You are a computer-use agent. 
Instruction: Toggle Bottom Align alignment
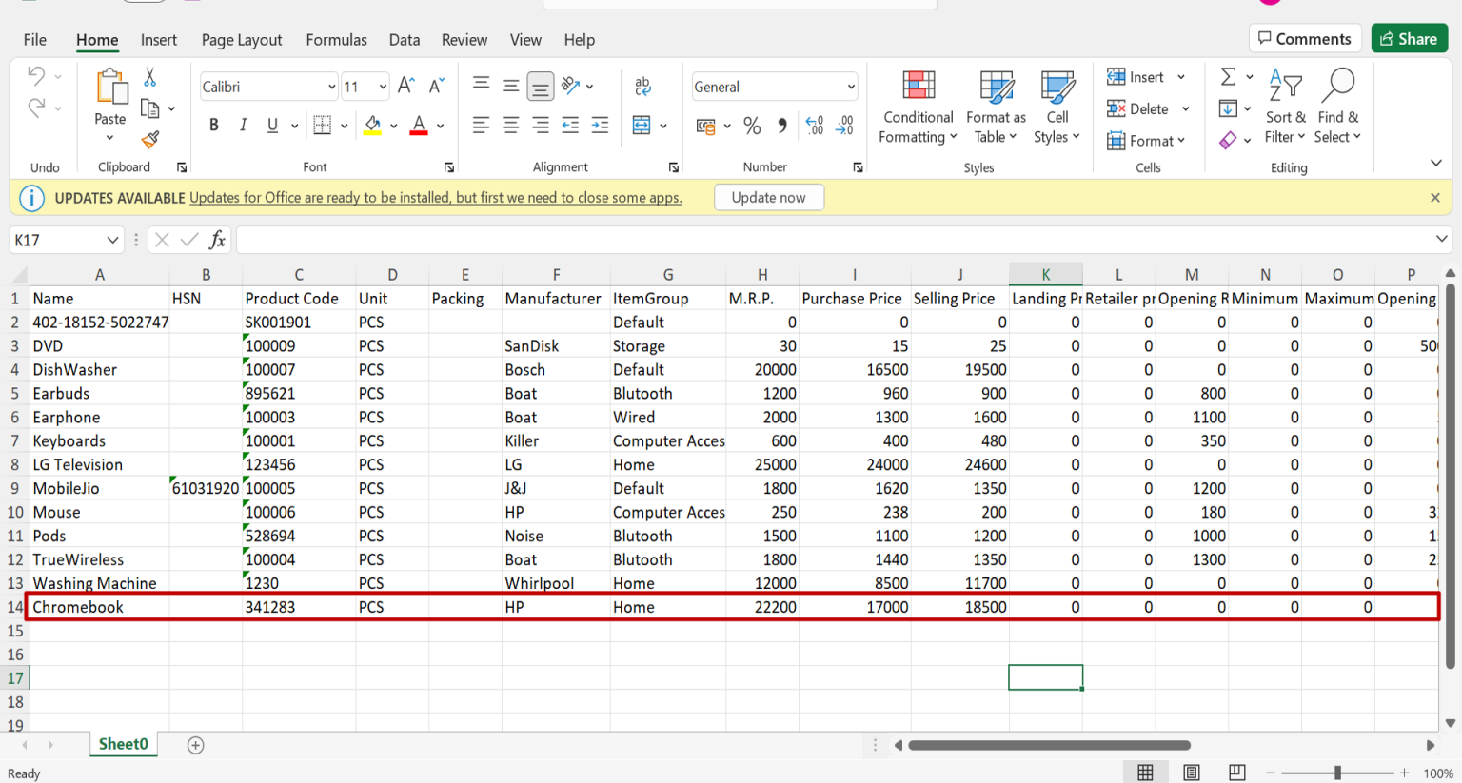541,87
